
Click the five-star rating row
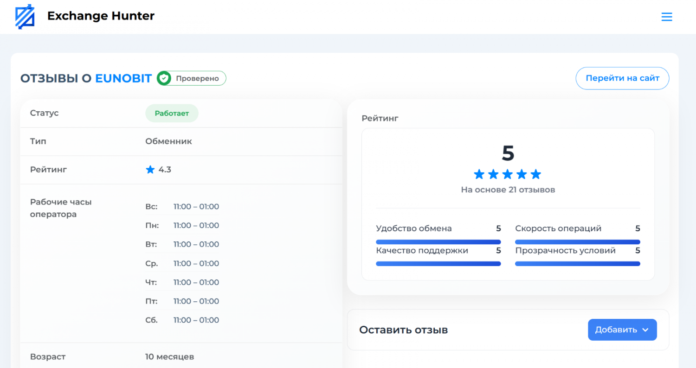[508, 174]
